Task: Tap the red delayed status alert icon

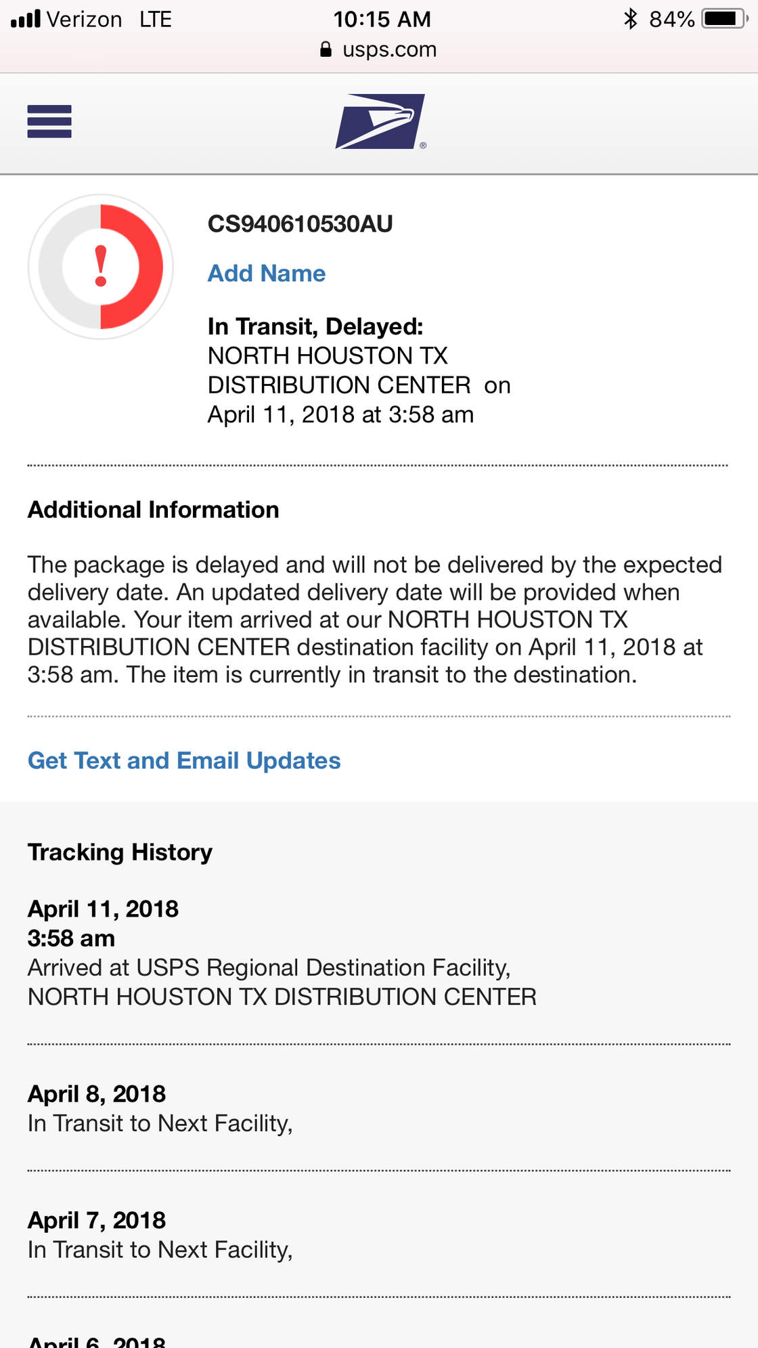Action: [101, 267]
